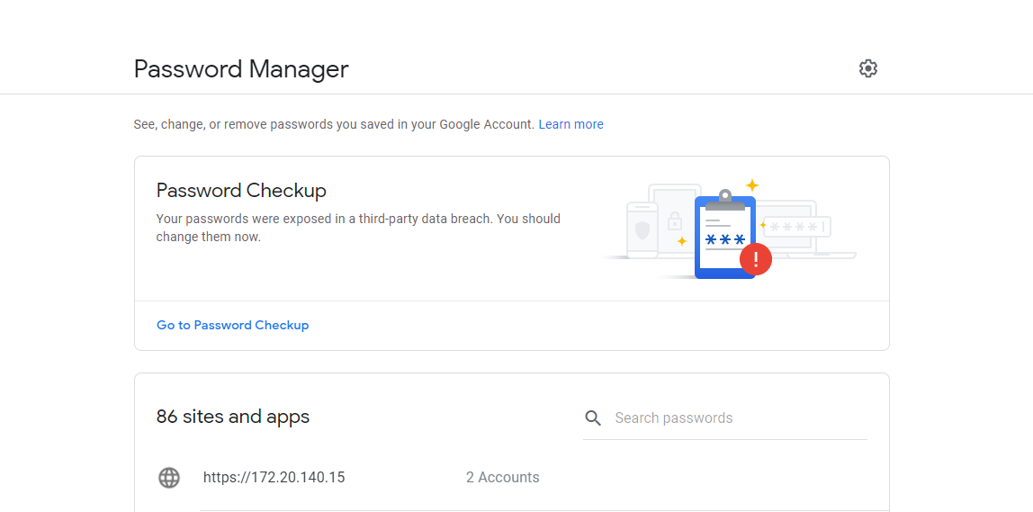1033x512 pixels.
Task: Click the Password Checkup card heading
Action: pos(241,191)
